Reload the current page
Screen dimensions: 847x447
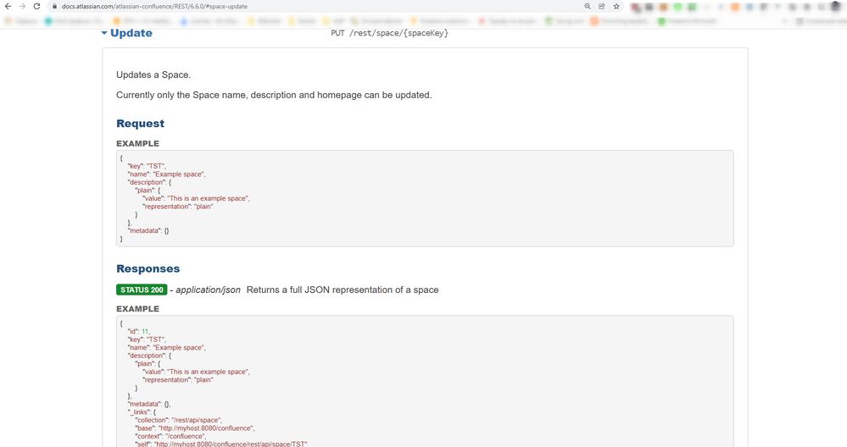(x=36, y=7)
